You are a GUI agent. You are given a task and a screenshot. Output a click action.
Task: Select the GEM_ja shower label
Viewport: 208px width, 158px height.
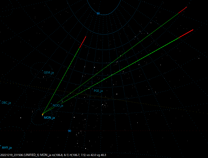click(49, 72)
